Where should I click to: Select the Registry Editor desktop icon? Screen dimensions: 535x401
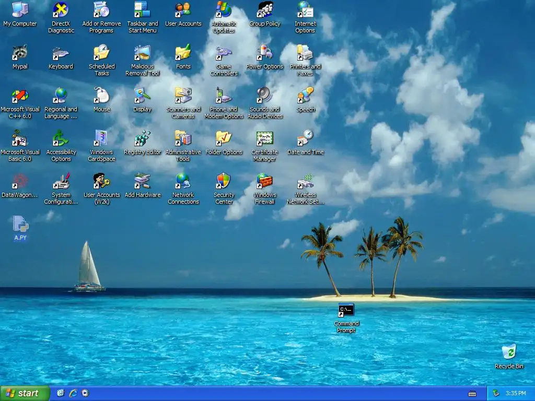(x=142, y=139)
